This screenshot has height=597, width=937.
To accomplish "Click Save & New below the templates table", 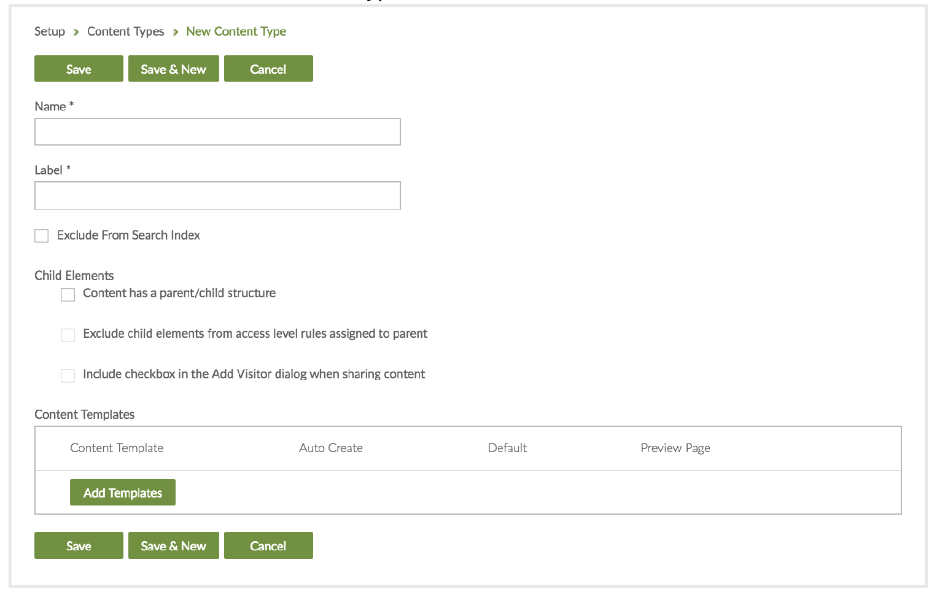I will (x=173, y=545).
